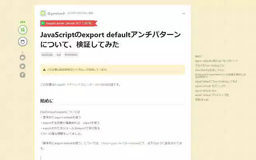The image size is (256, 160).
Task: Click the author avatar beside @genshun9
Action: click(43, 13)
